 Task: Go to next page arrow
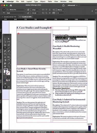coord(27,132)
